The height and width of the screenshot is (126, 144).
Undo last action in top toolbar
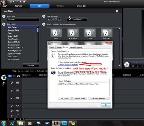(x=14, y=1)
